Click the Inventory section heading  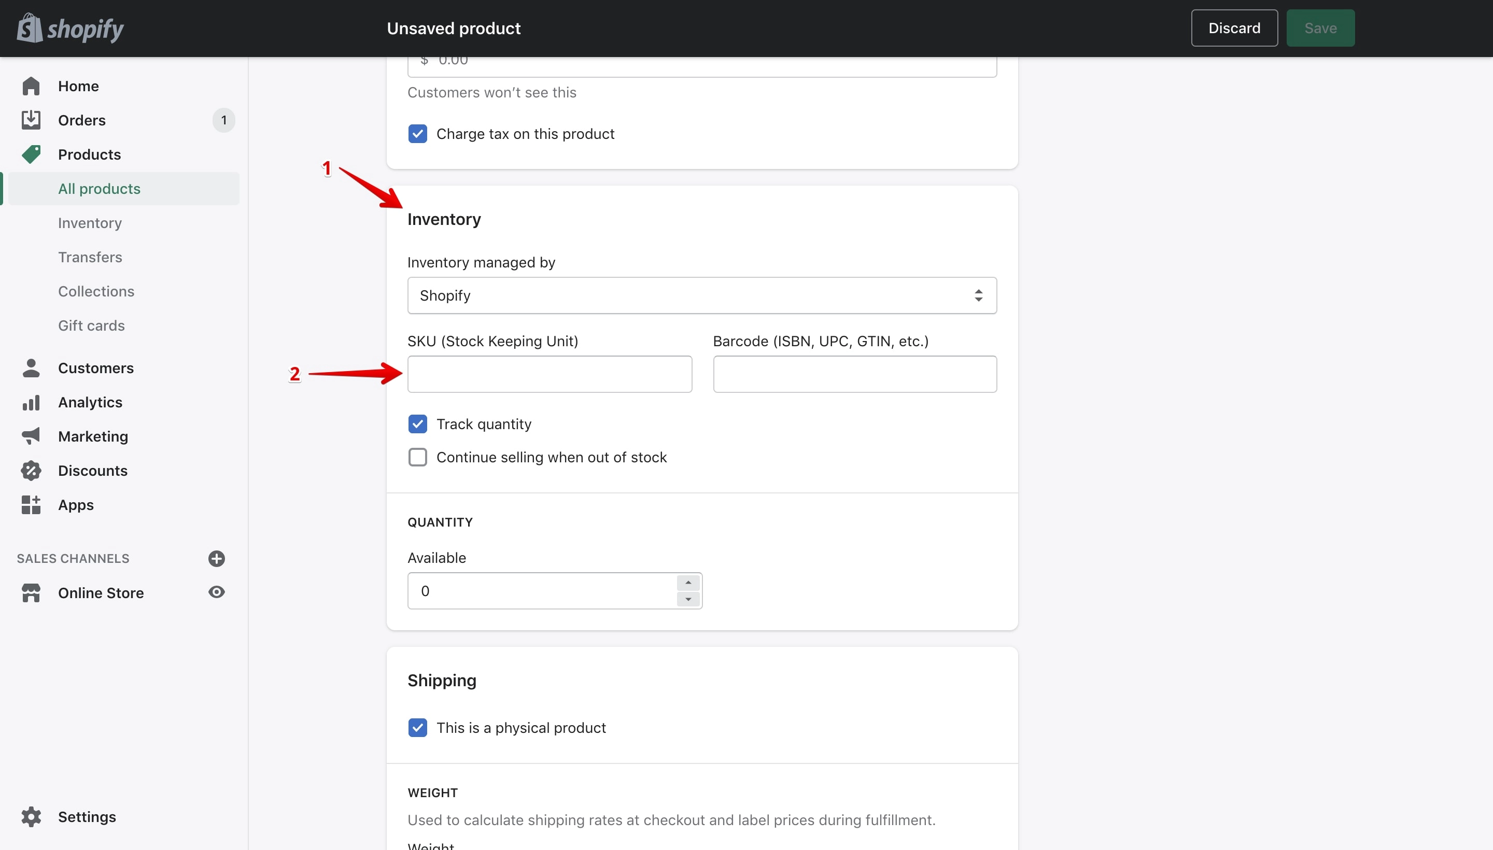pos(444,219)
